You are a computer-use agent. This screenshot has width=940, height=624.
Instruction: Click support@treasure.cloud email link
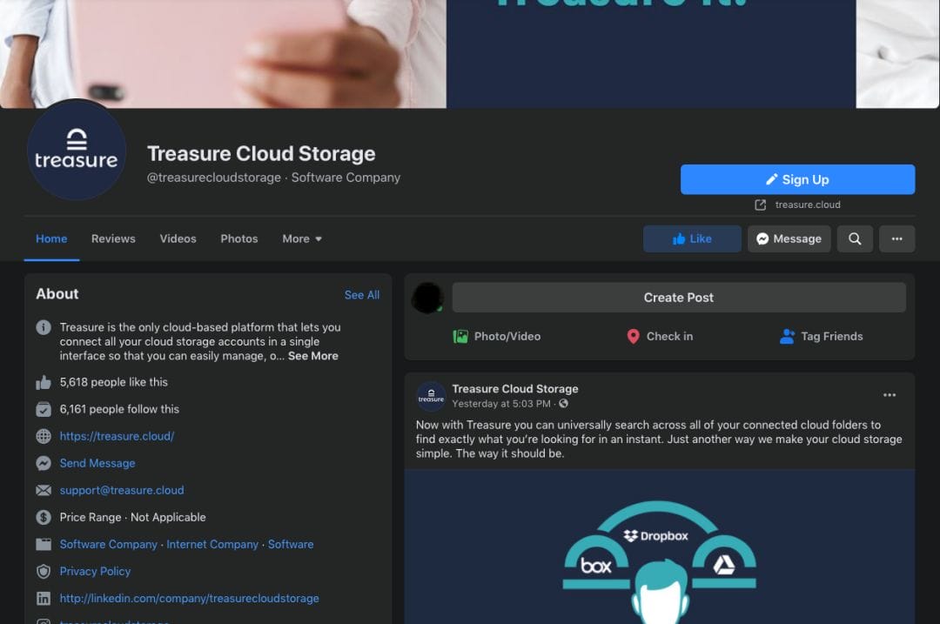click(x=122, y=490)
